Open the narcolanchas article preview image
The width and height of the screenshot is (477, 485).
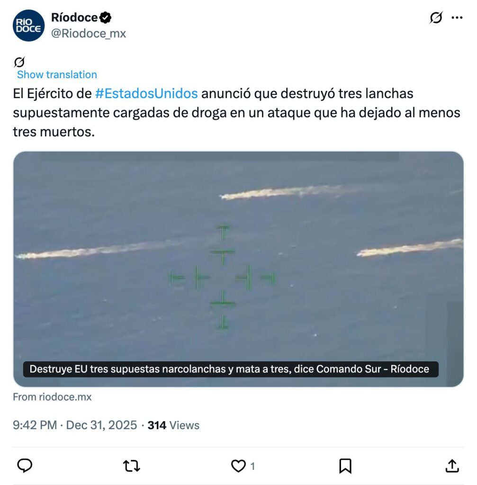[238, 269]
